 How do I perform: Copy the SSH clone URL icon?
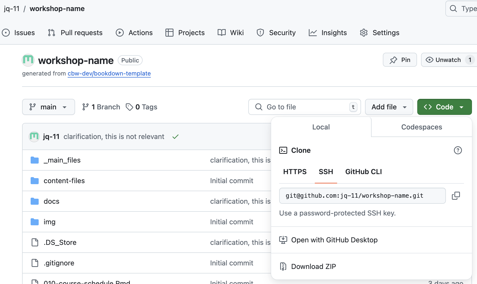point(456,196)
